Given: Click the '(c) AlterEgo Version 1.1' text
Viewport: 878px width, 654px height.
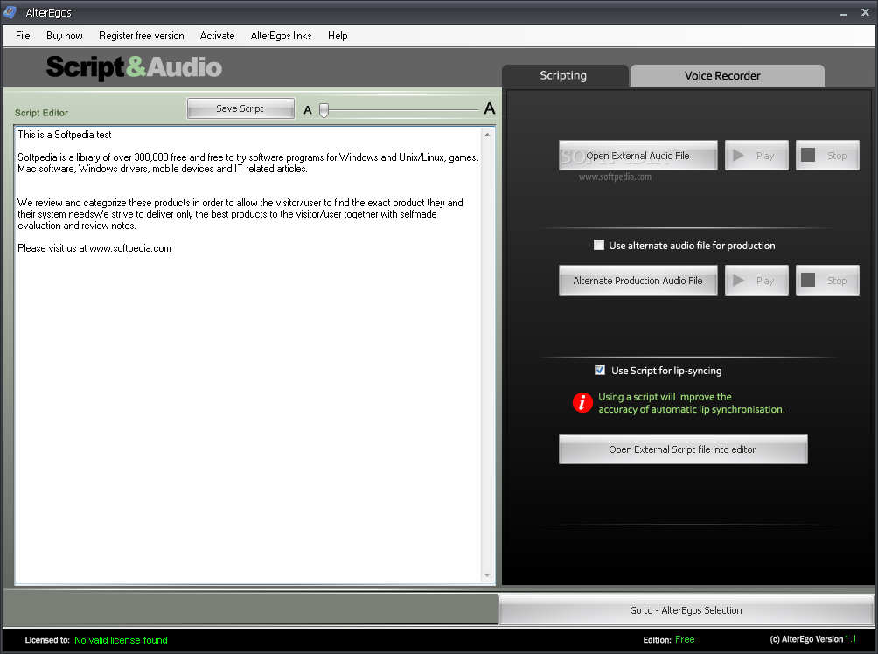Looking at the screenshot, I should click(813, 639).
